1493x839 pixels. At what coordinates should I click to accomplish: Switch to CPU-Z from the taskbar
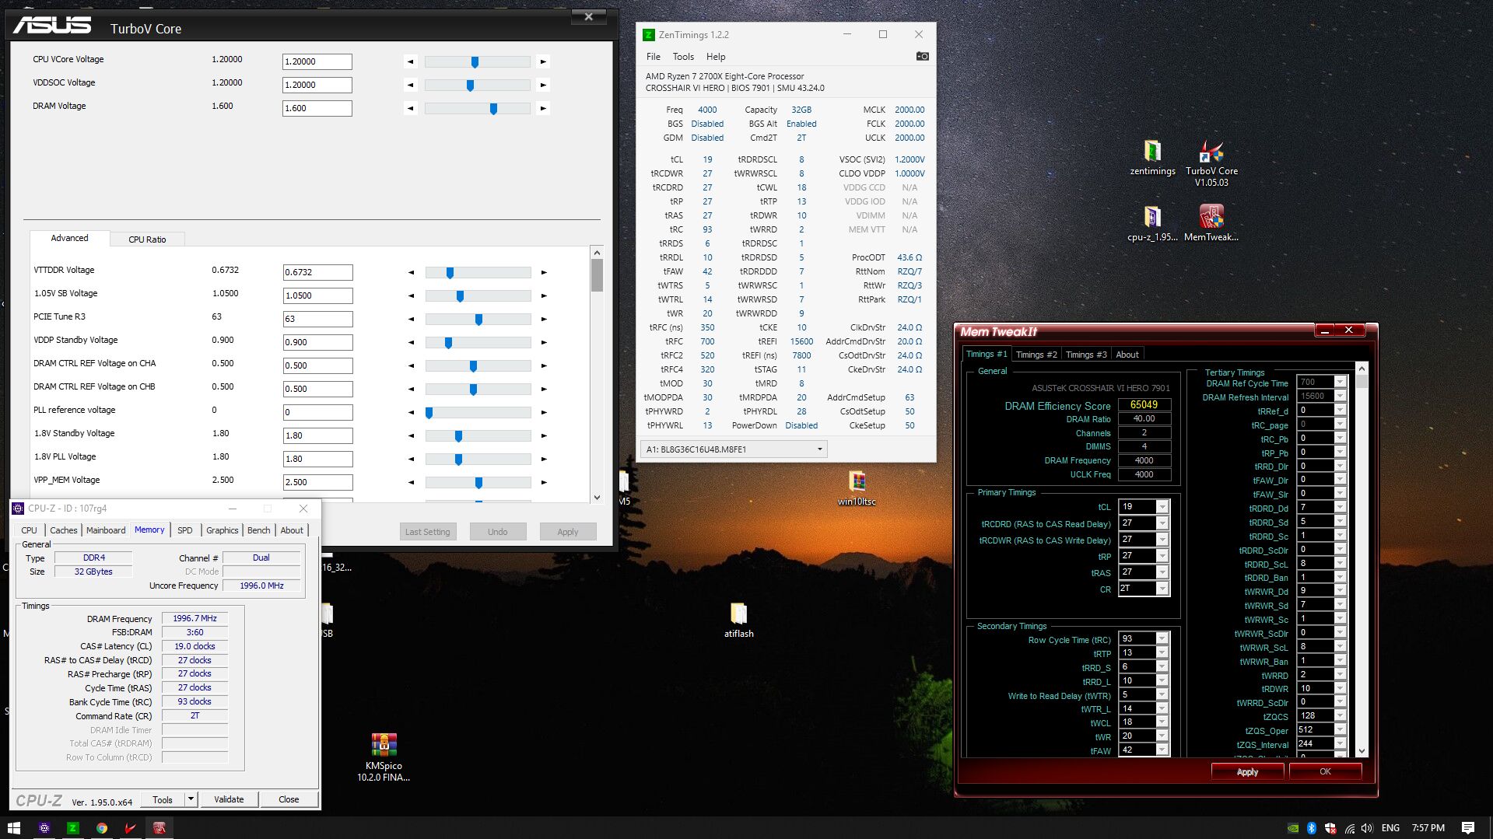[44, 828]
